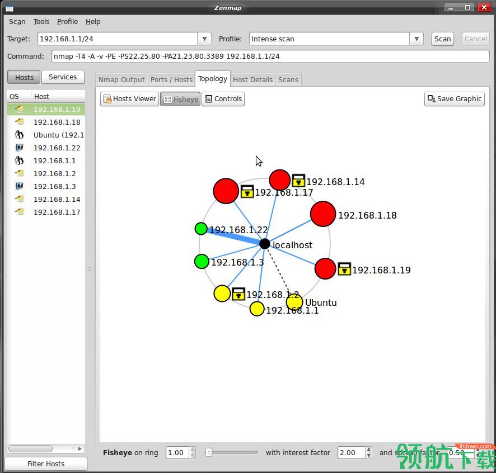Click the black localhost node in topology
496x473 pixels.
pos(265,244)
